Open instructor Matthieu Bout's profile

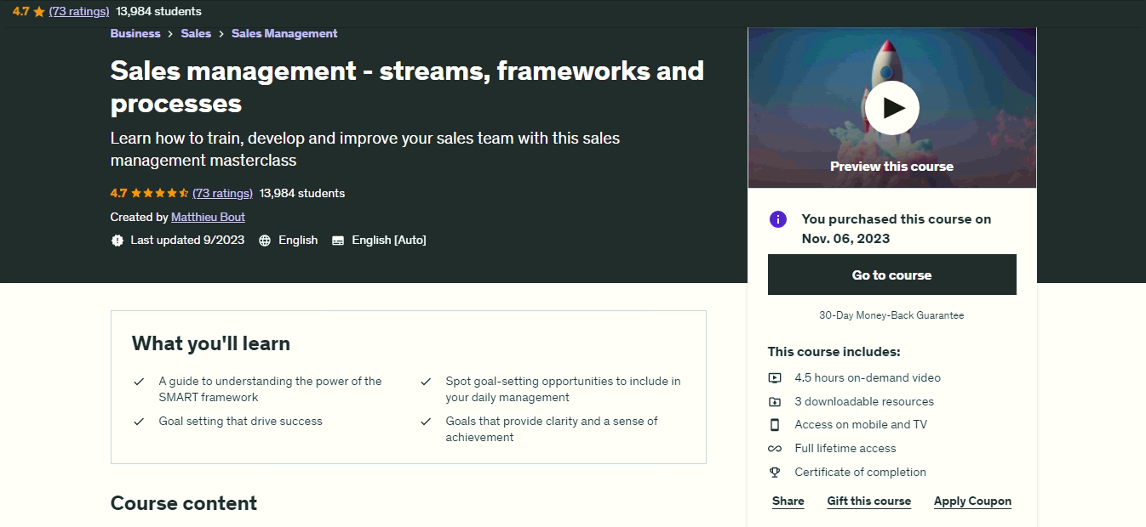pos(208,217)
